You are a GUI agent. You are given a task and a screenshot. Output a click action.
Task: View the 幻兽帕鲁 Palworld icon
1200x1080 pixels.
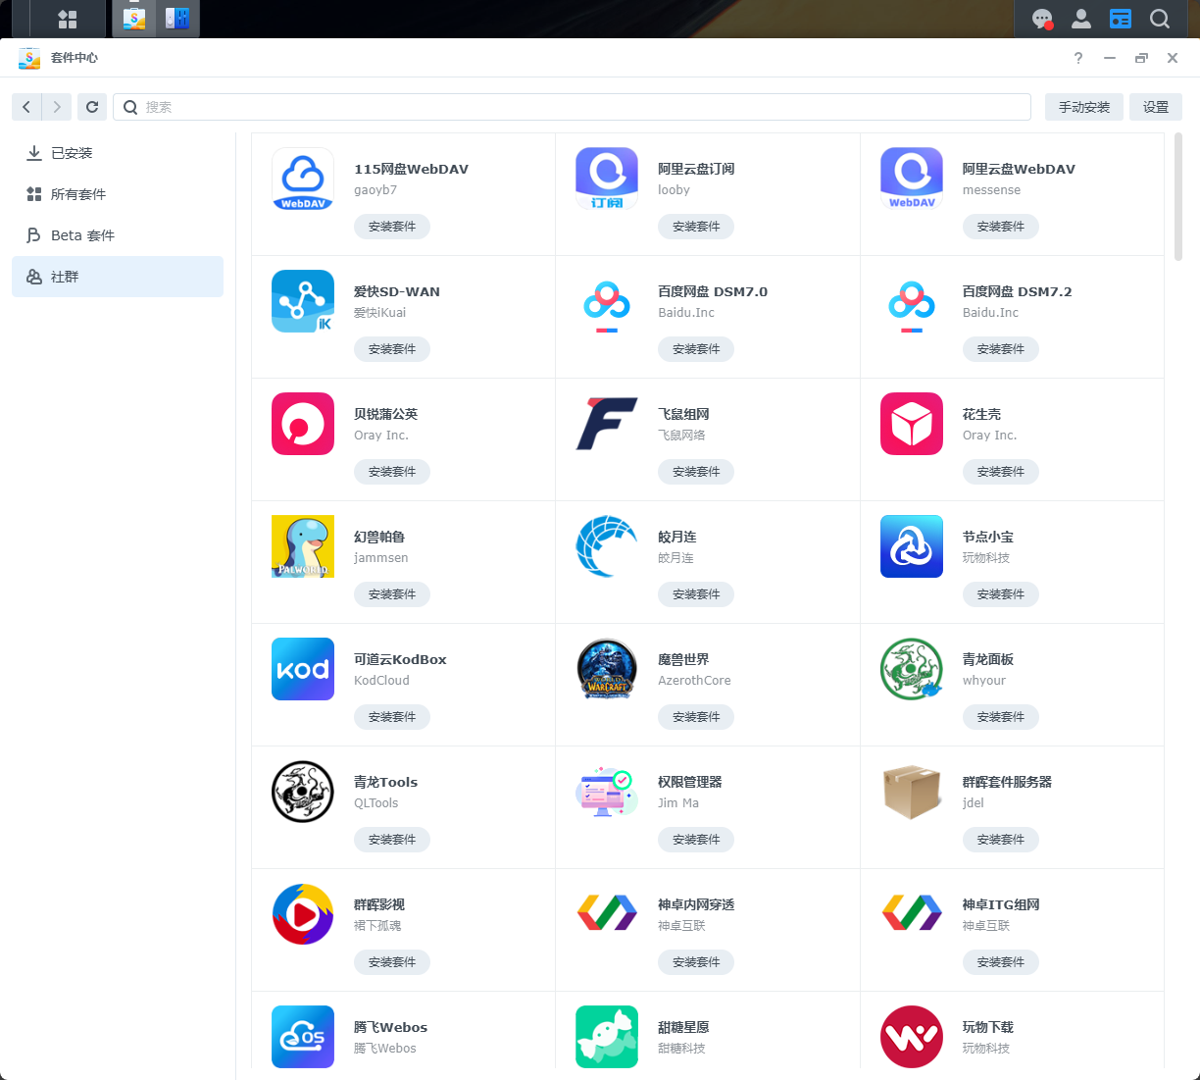pos(303,546)
